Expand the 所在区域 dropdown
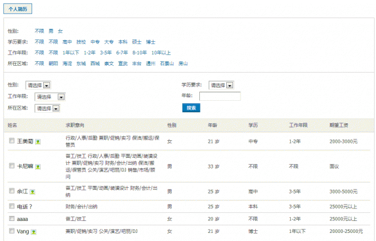 [47, 108]
